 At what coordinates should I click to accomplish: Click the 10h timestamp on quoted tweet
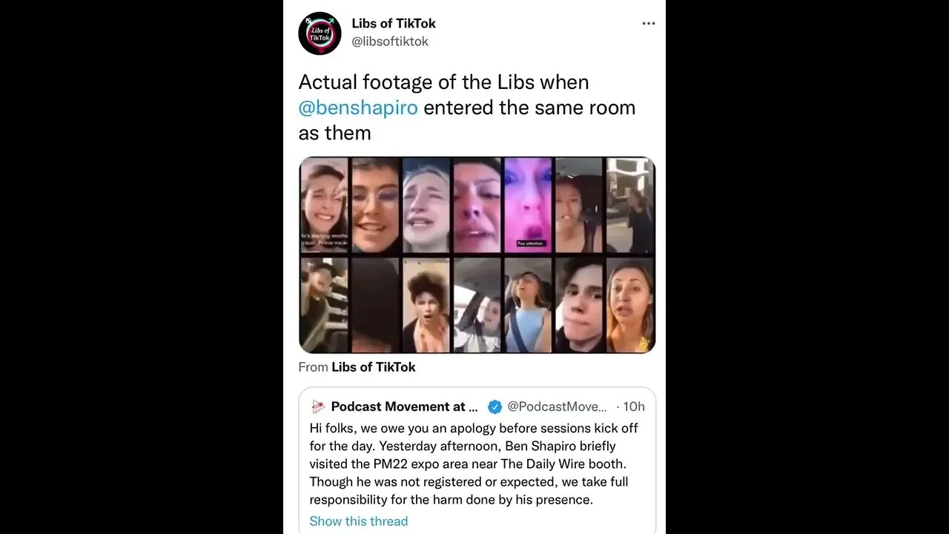(x=634, y=406)
